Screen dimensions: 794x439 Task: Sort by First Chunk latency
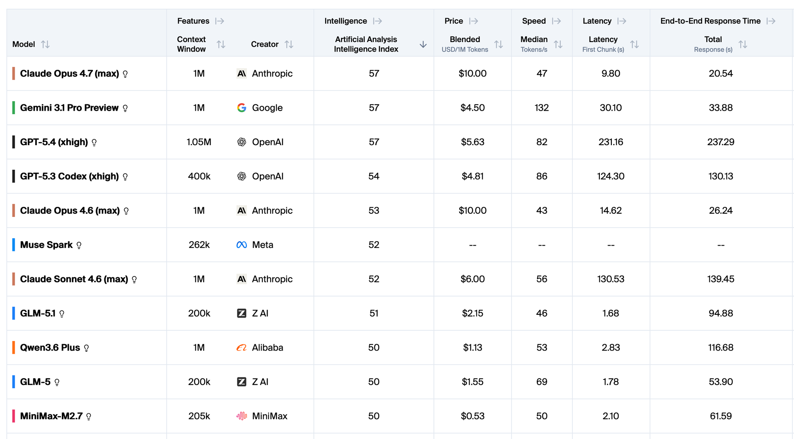point(634,44)
